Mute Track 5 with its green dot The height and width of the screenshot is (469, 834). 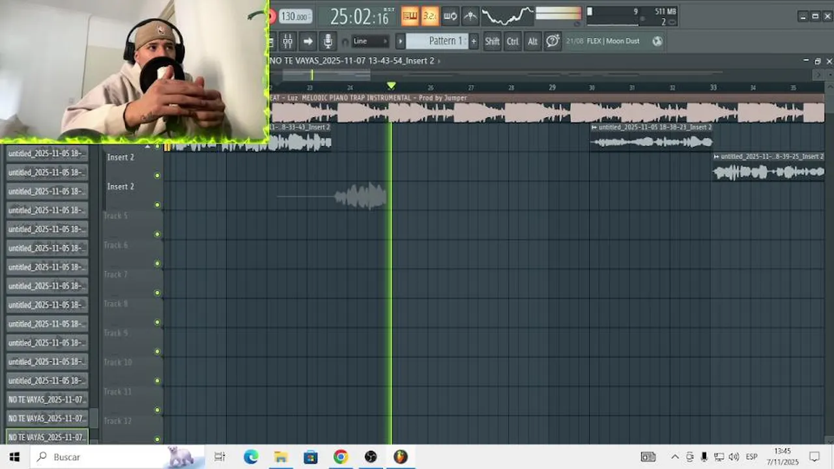(x=157, y=234)
